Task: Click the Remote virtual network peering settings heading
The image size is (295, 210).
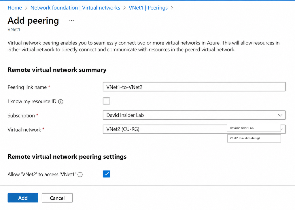Action: [x=67, y=157]
